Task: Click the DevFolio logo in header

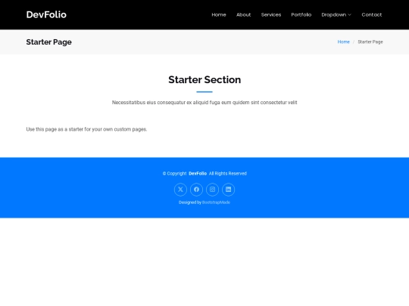Action: [46, 14]
